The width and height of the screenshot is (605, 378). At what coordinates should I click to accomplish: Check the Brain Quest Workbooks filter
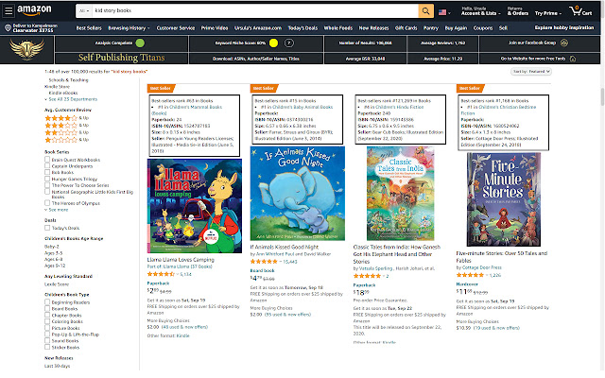click(x=48, y=160)
